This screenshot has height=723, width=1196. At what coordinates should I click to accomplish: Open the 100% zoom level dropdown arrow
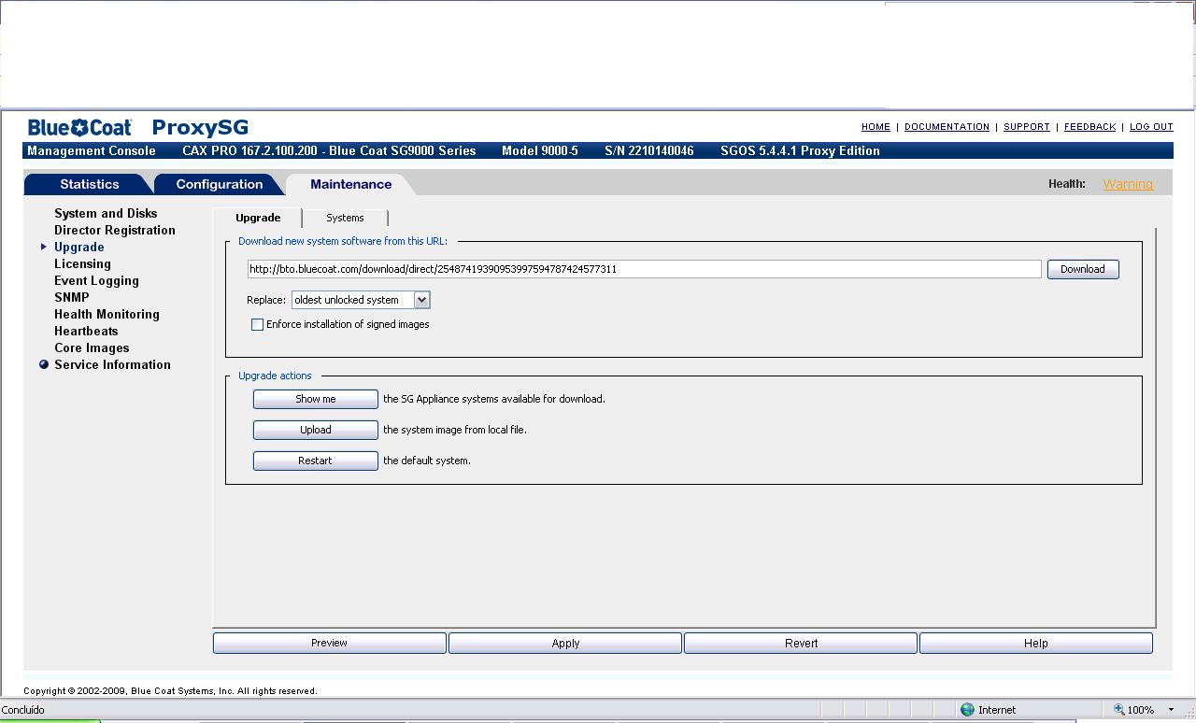1171,710
